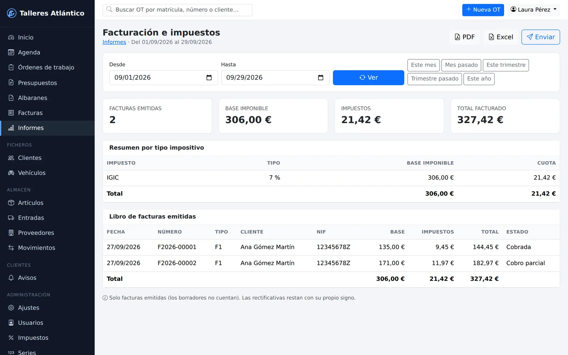The height and width of the screenshot is (355, 568).
Task: Click the Ver refresh button
Action: pyautogui.click(x=368, y=78)
